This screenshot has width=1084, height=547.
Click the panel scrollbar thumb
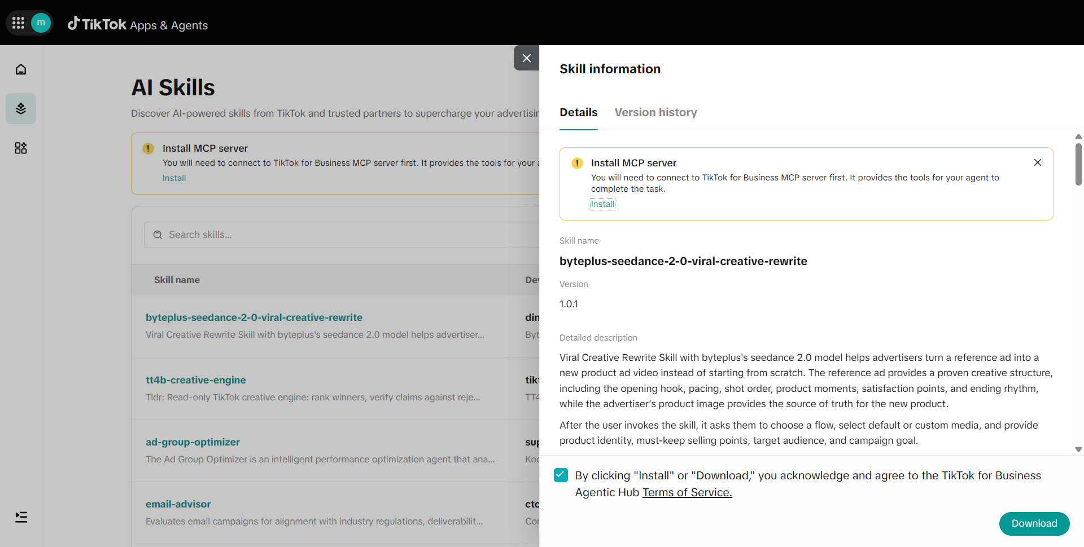point(1078,164)
